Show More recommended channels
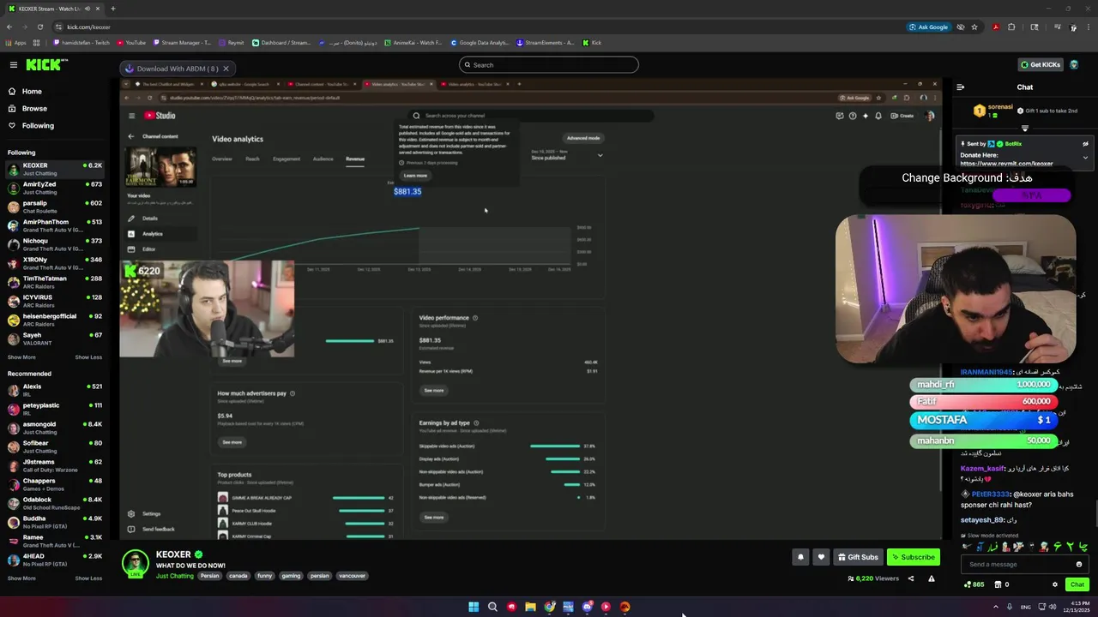 coord(21,578)
